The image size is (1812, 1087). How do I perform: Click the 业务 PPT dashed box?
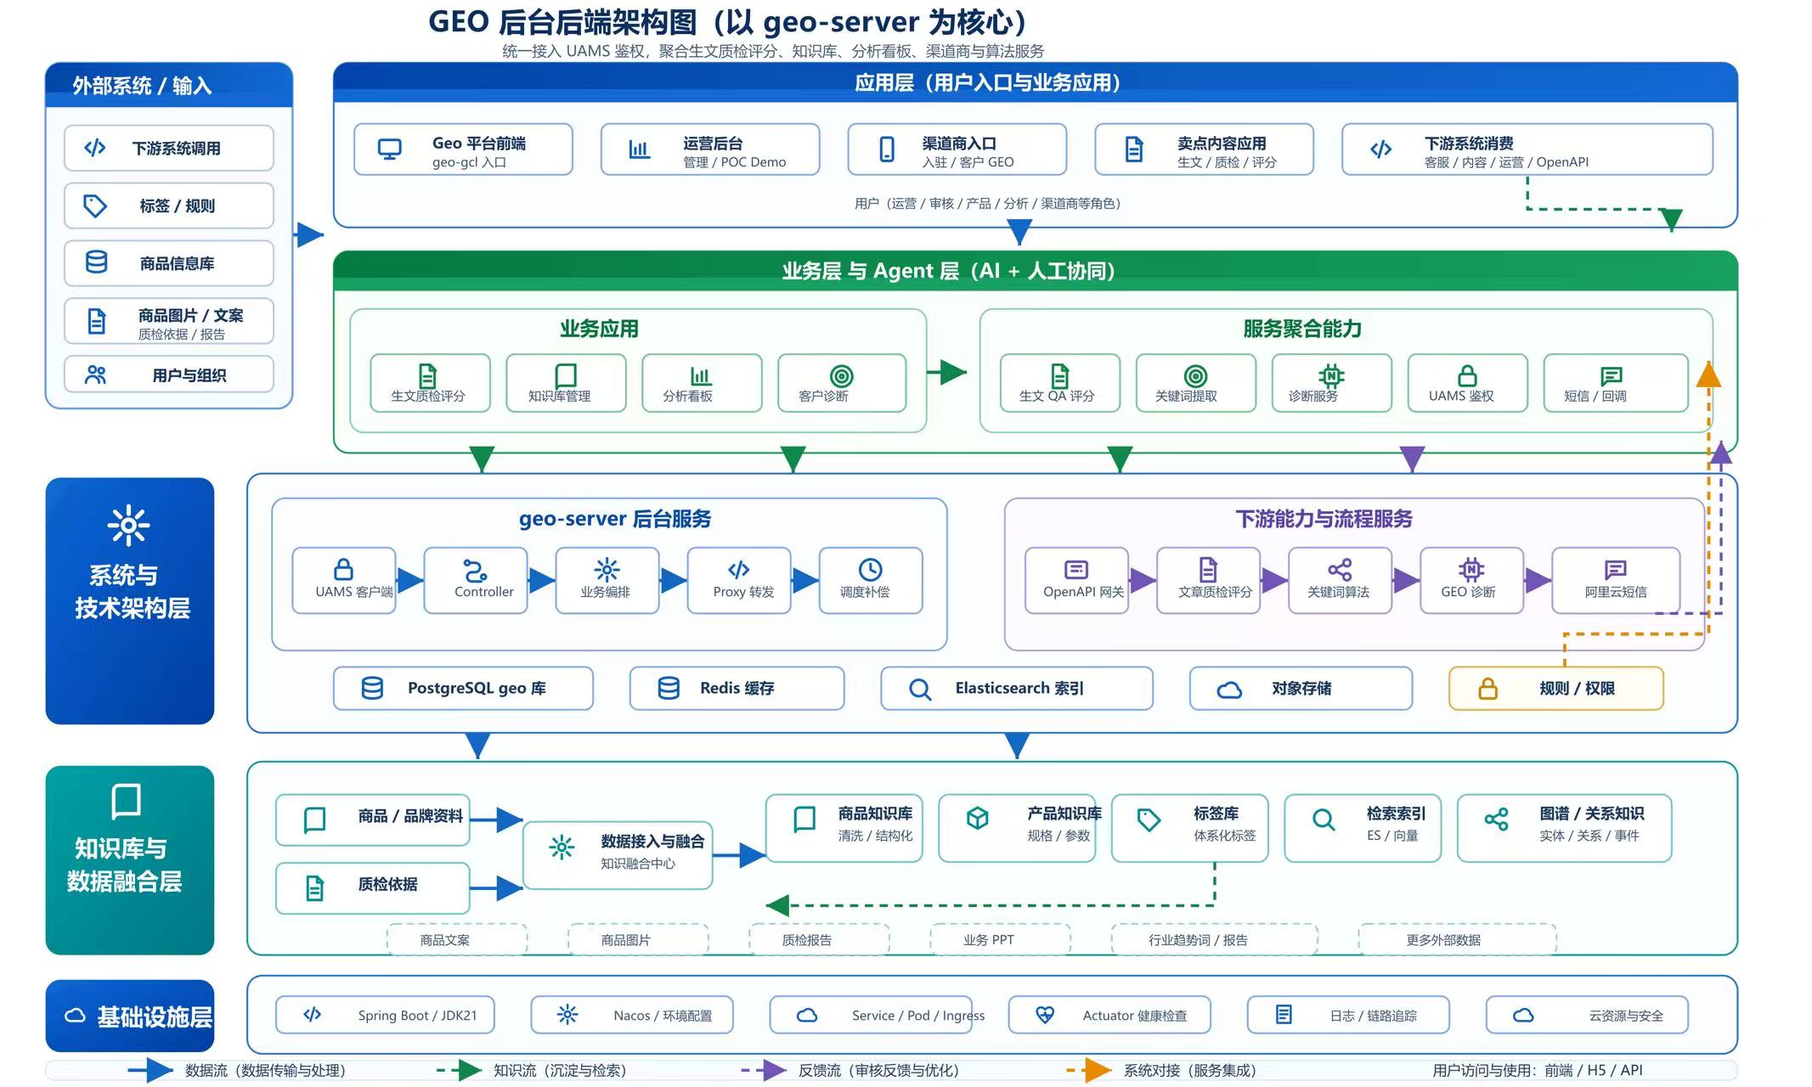(x=1000, y=939)
